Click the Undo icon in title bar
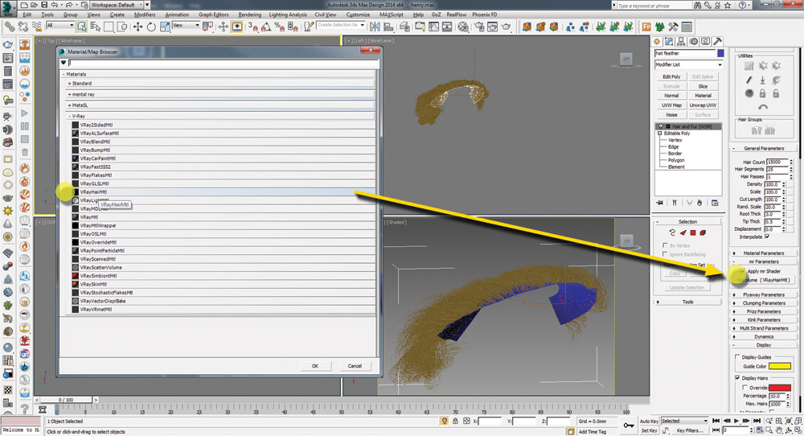This screenshot has height=436, width=804. 54,5
